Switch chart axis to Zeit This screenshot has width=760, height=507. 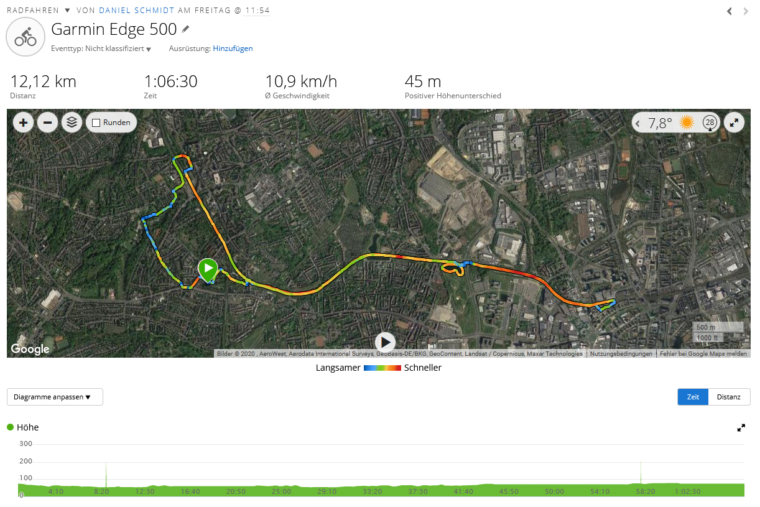693,397
